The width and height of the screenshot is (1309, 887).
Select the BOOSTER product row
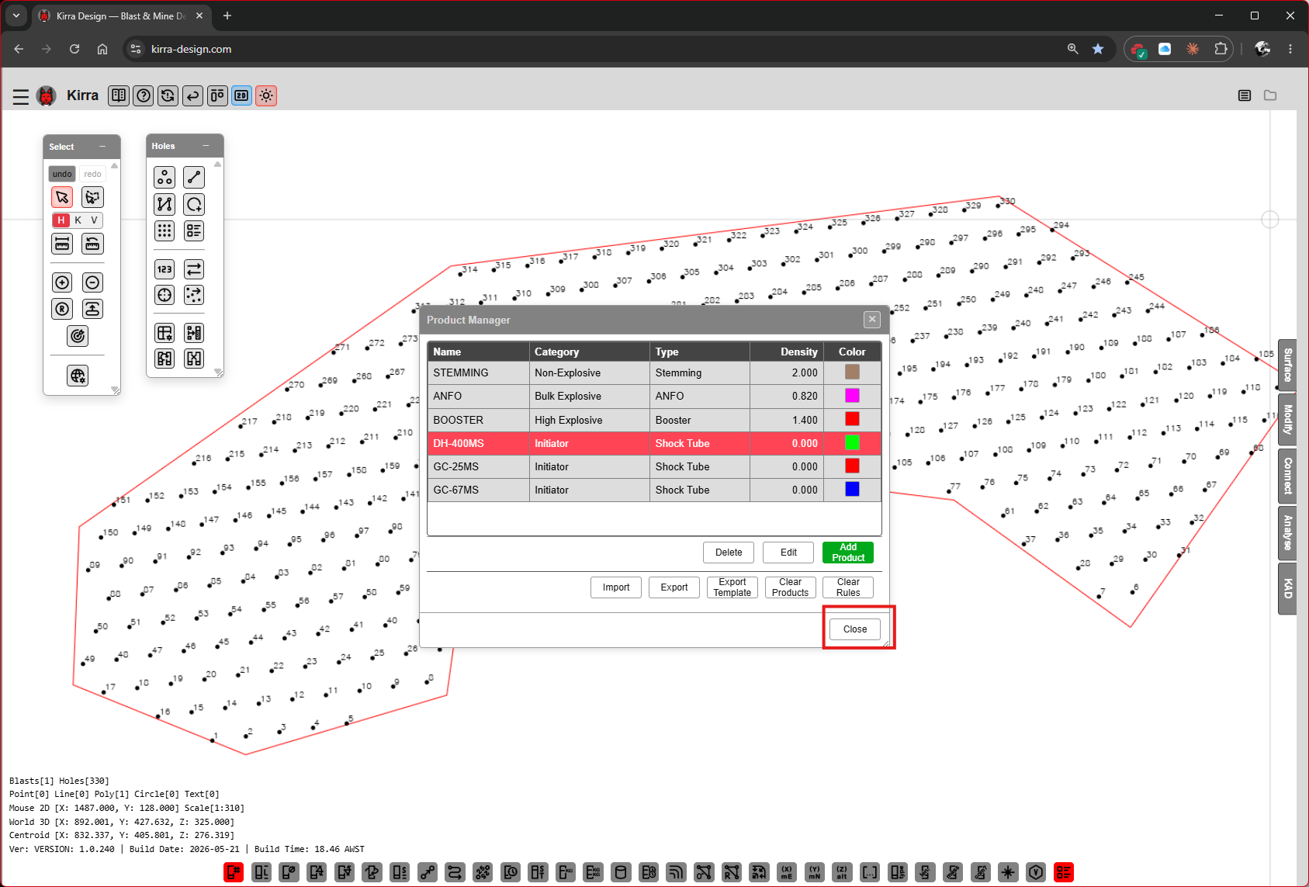tap(654, 420)
